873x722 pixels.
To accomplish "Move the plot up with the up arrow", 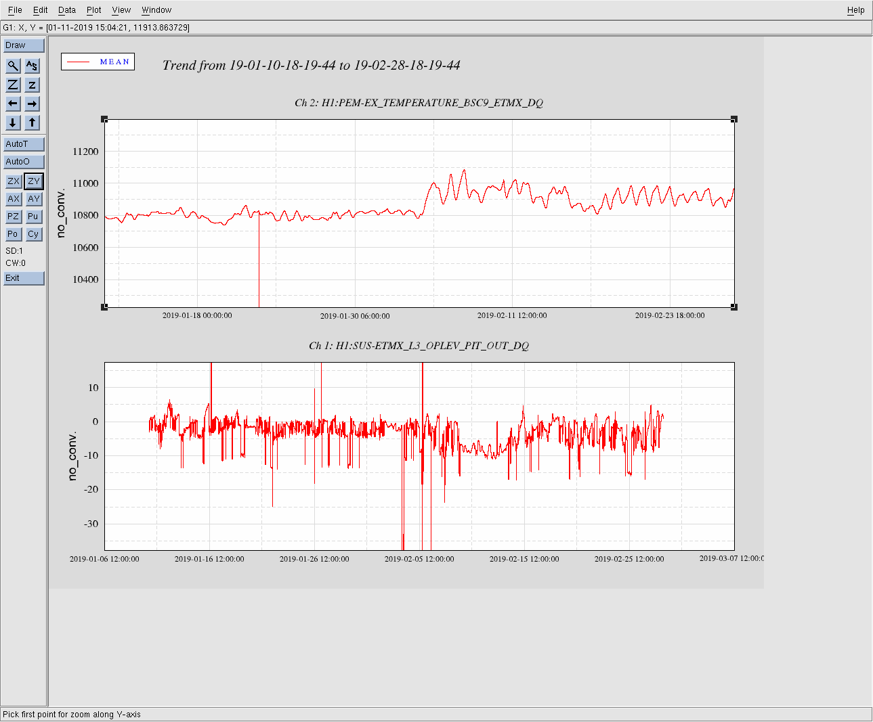I will [x=32, y=122].
